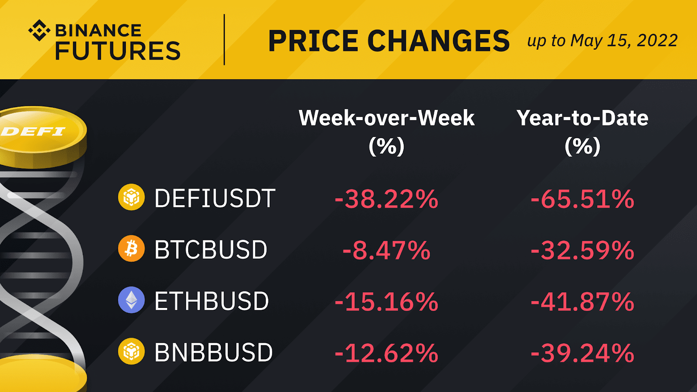This screenshot has width=697, height=392.
Task: Select the BTCBUSD symbol label
Action: tap(211, 250)
